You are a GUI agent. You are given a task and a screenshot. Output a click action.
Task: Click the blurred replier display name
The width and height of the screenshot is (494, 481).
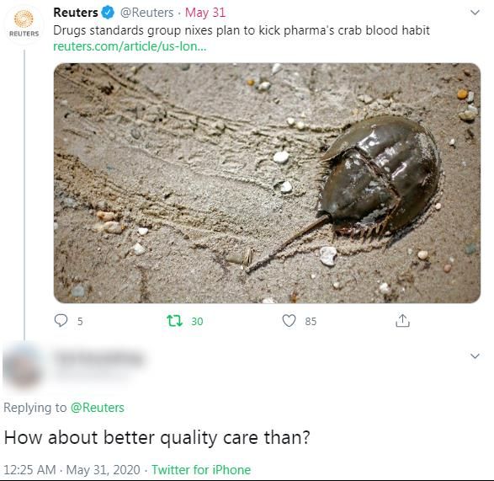pyautogui.click(x=99, y=359)
